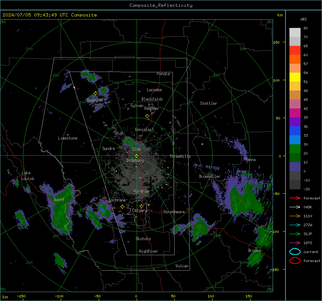Click the dBZ legend heading
The width and height of the screenshot is (322, 301).
click(x=303, y=19)
